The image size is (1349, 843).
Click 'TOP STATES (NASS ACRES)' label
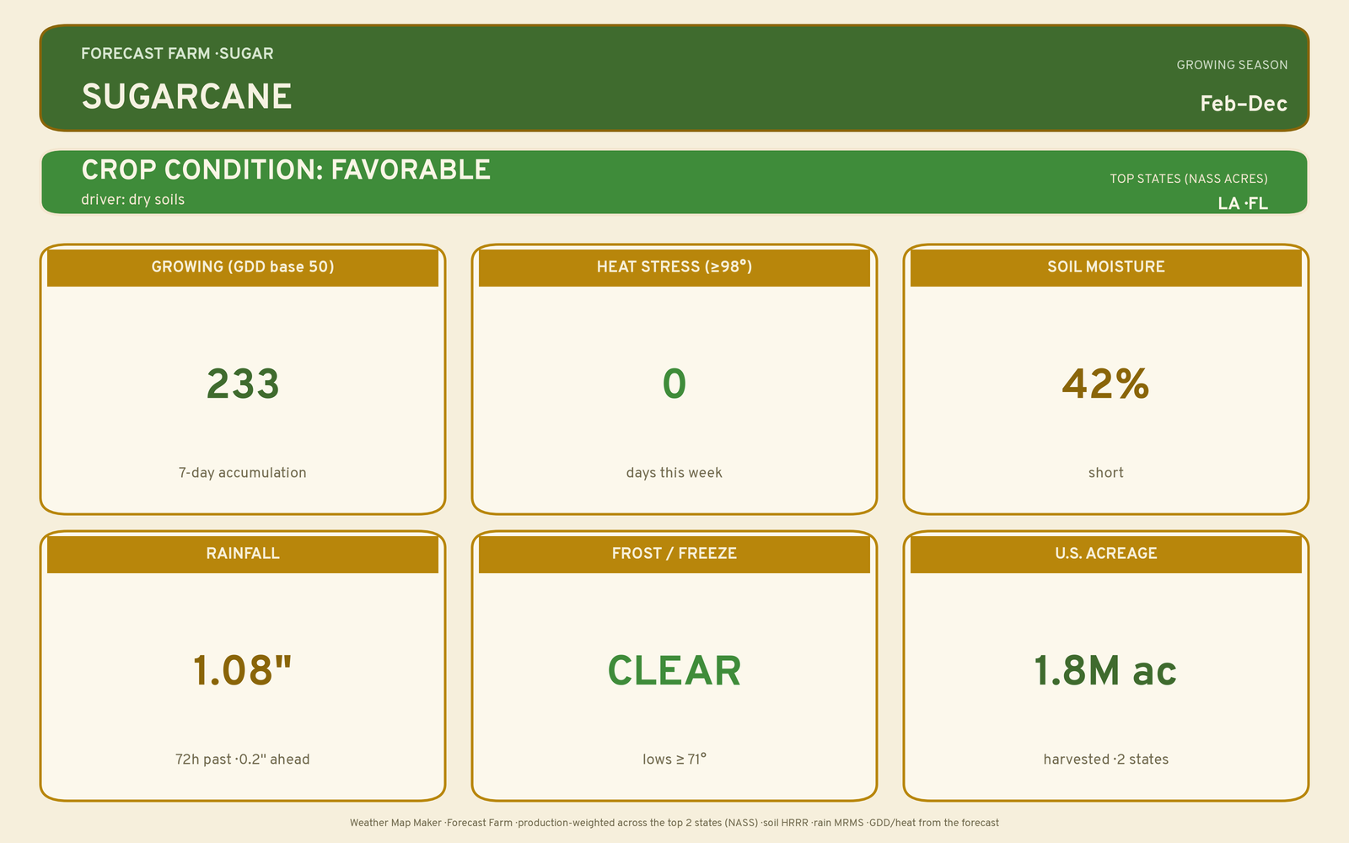click(1188, 179)
